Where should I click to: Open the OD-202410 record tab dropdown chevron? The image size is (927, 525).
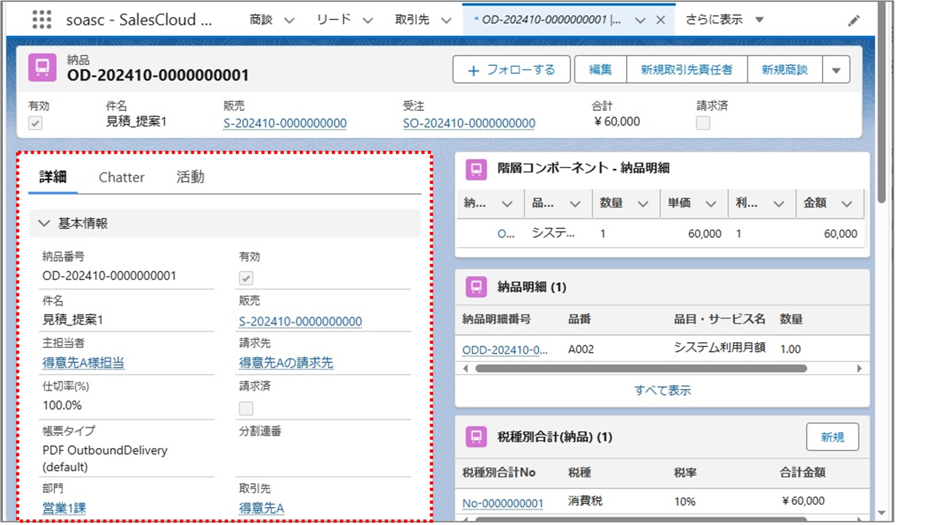[x=640, y=21]
